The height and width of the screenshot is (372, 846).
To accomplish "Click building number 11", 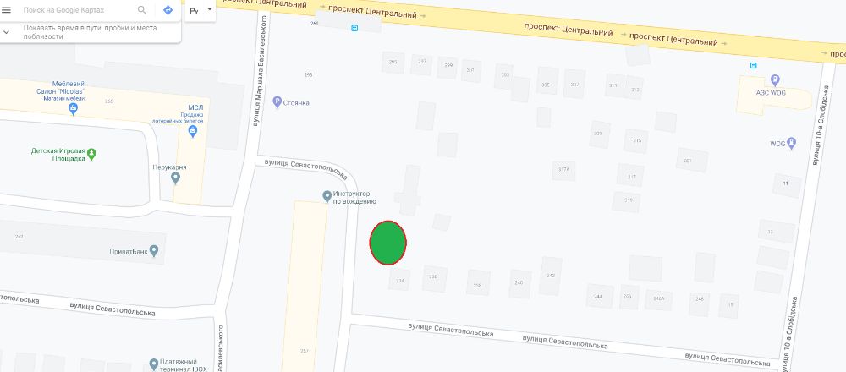I will click(786, 183).
